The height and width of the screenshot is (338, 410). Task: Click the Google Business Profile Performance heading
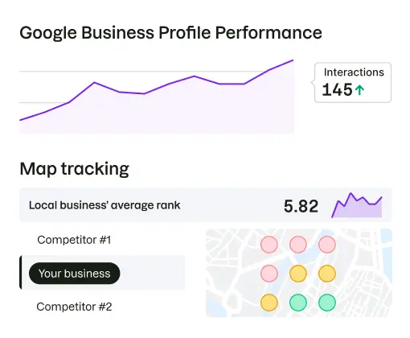(170, 33)
